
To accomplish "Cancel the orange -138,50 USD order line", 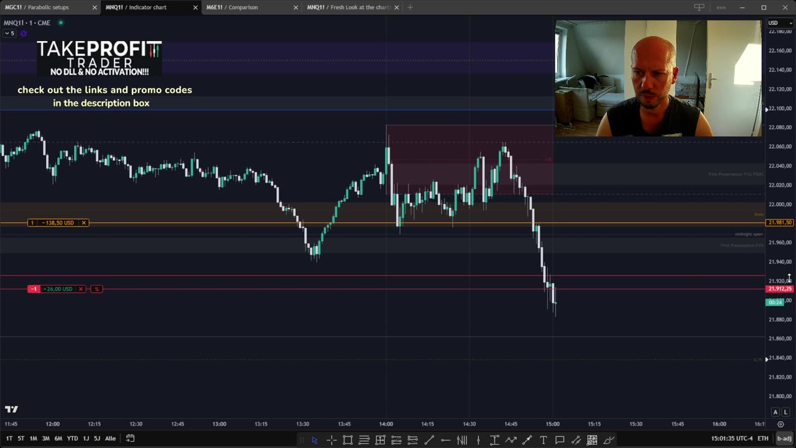I will click(83, 223).
